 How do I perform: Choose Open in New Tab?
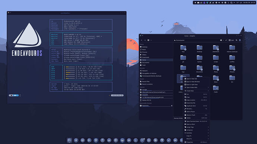point(196,79)
